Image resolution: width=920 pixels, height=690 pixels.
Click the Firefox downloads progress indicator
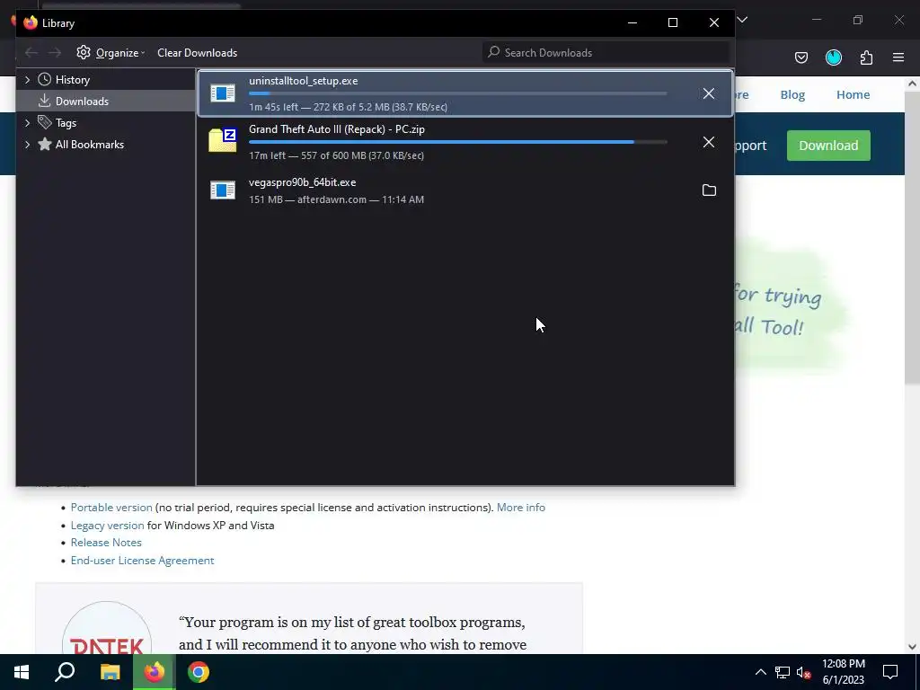click(x=834, y=57)
